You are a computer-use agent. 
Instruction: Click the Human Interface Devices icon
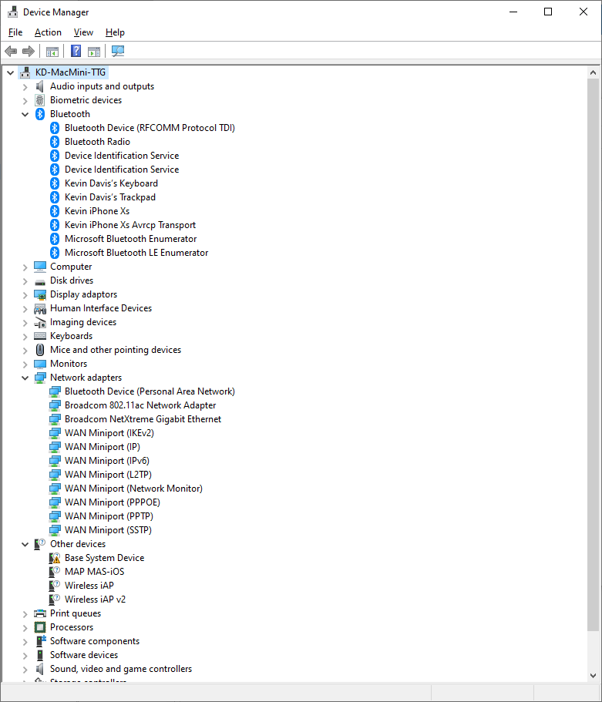(x=40, y=308)
